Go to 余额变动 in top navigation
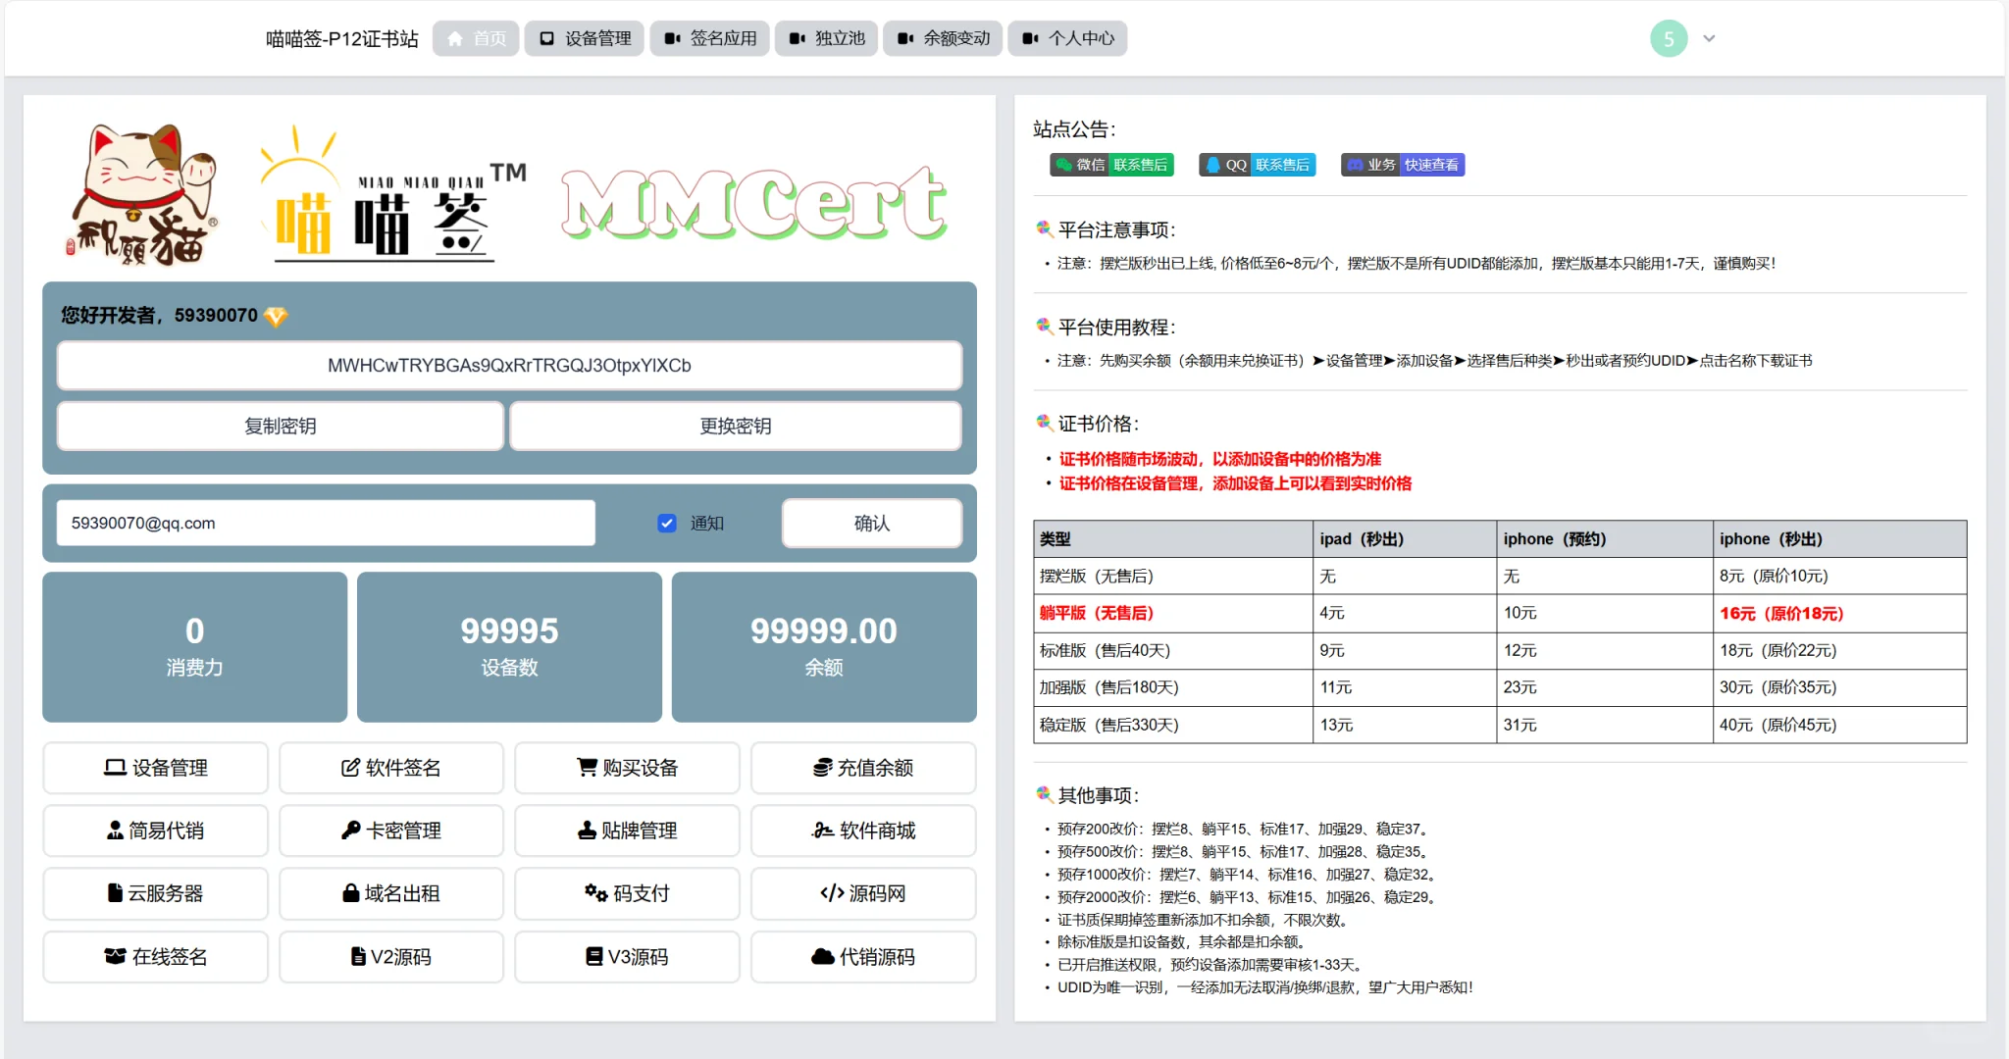This screenshot has width=2009, height=1059. [943, 38]
